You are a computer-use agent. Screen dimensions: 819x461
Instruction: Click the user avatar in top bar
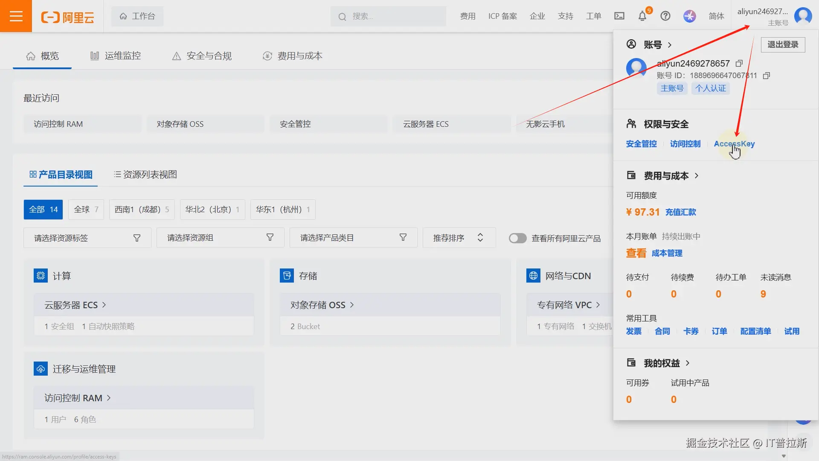(803, 16)
